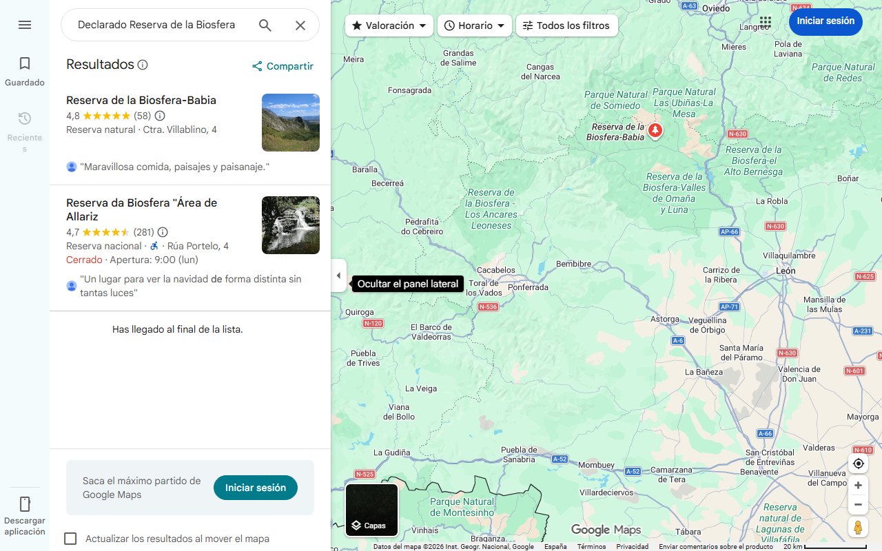This screenshot has height=551, width=882.
Task: Open the waterfall photo of Reserva da Biosfera
Action: (x=290, y=225)
